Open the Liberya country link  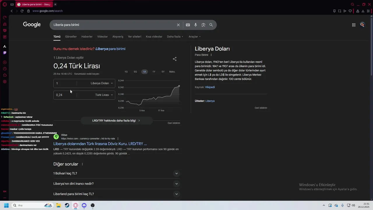(x=210, y=101)
